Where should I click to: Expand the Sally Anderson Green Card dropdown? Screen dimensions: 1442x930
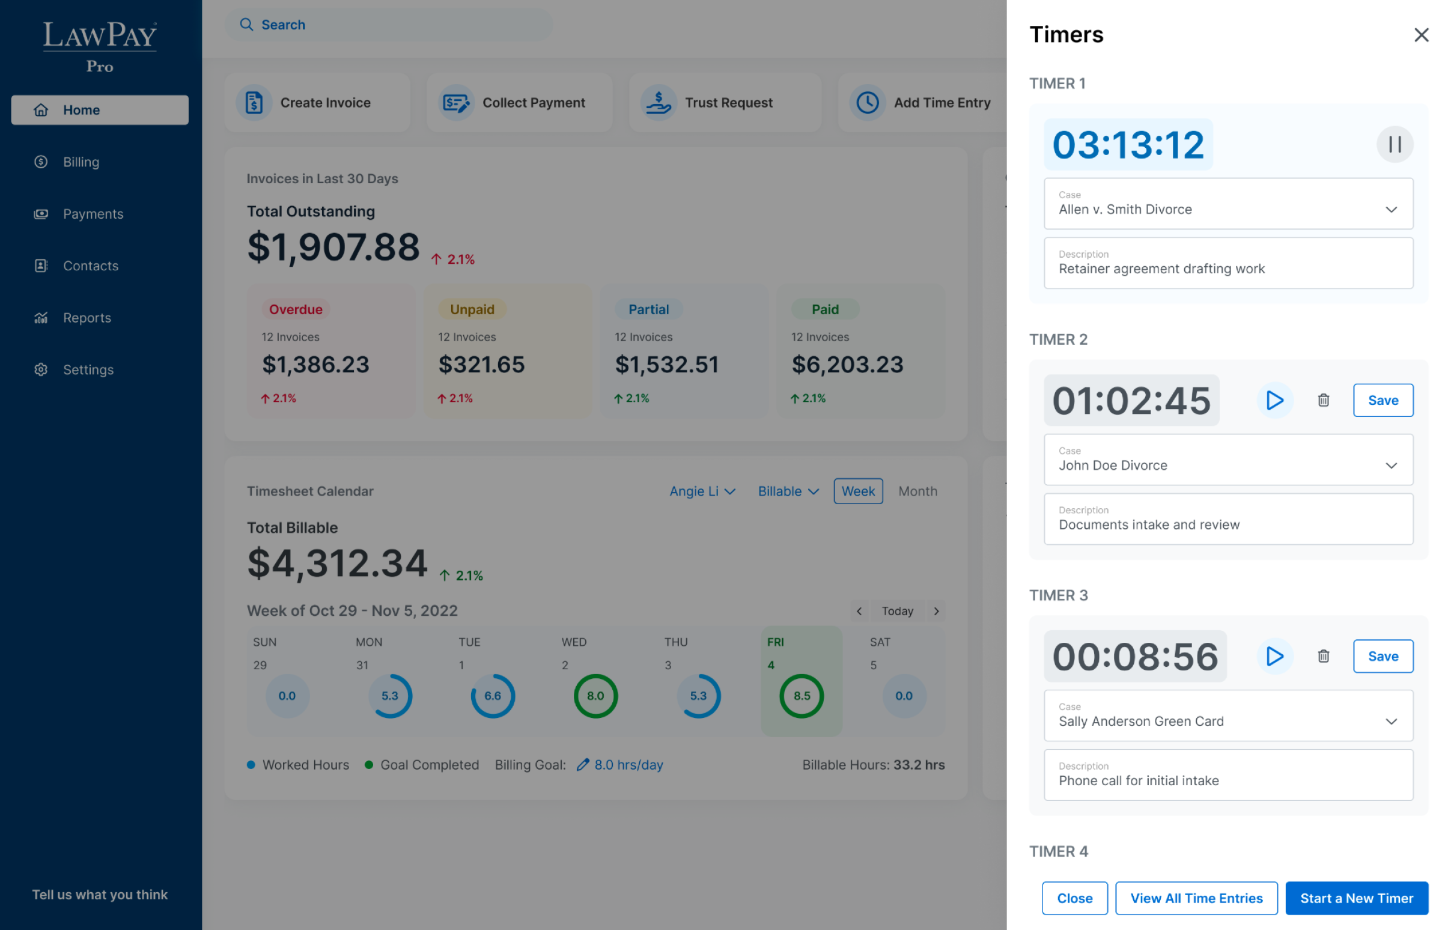tap(1391, 722)
